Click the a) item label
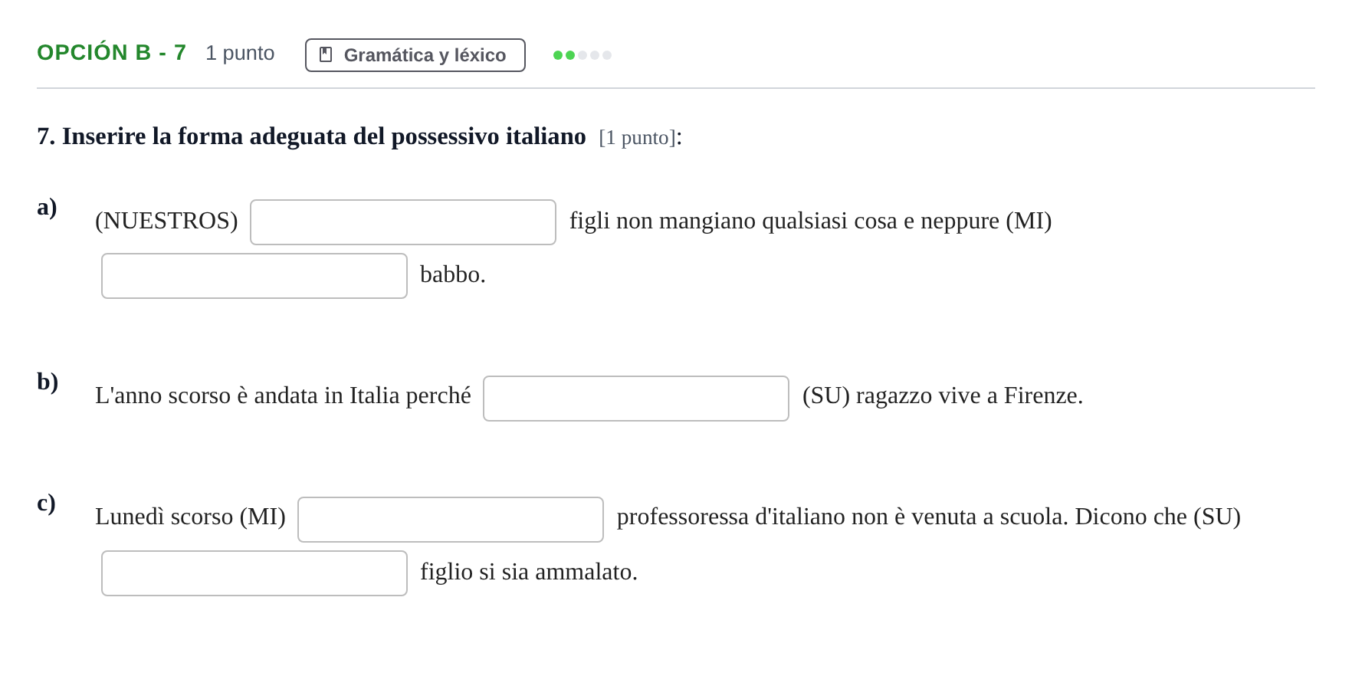Image resolution: width=1352 pixels, height=676 pixels. 47,207
